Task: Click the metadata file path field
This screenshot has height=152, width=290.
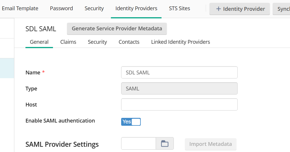Action: 138,144
